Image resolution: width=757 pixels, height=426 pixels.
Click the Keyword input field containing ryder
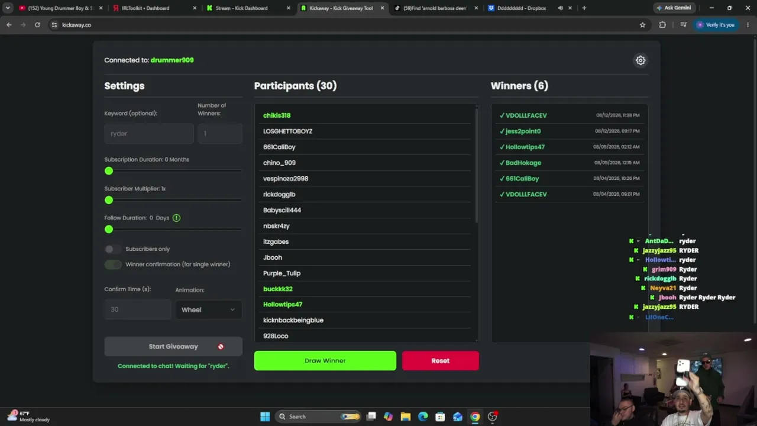(x=149, y=134)
